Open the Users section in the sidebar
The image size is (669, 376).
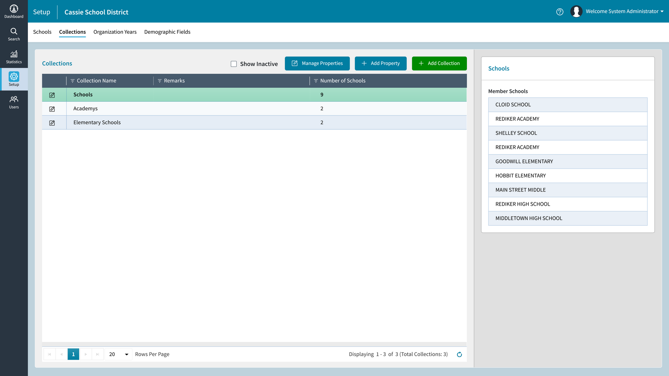click(14, 102)
